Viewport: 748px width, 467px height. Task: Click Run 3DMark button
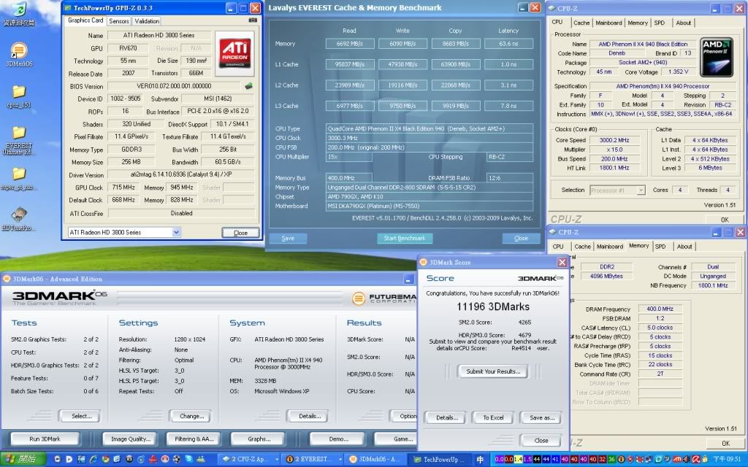(x=45, y=439)
